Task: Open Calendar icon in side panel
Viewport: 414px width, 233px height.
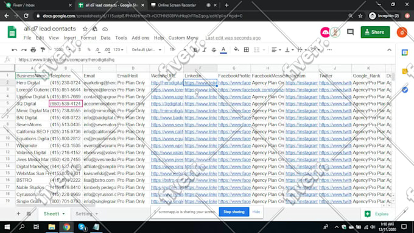Action: 405,52
